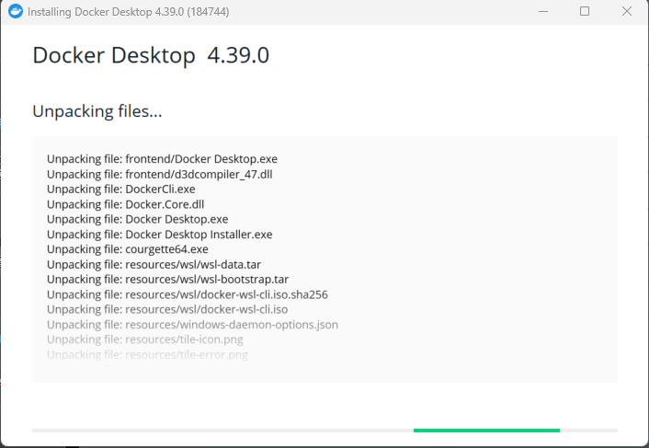Click the green installation progress bar
This screenshot has height=448, width=649.
click(x=486, y=431)
